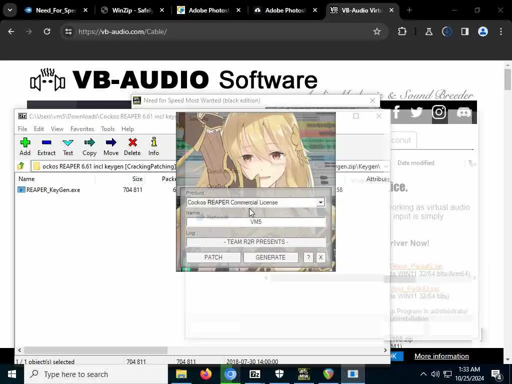Screen dimensions: 512x384
Task: Open the network icon in system tray
Action: click(x=447, y=374)
